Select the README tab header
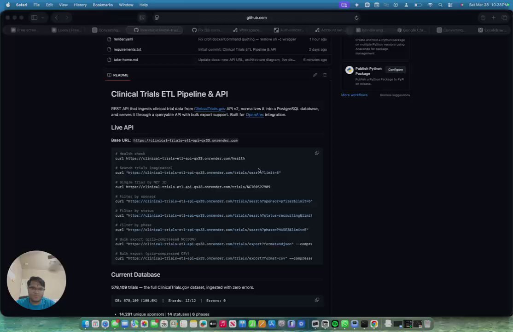The height and width of the screenshot is (332, 513). (x=118, y=75)
